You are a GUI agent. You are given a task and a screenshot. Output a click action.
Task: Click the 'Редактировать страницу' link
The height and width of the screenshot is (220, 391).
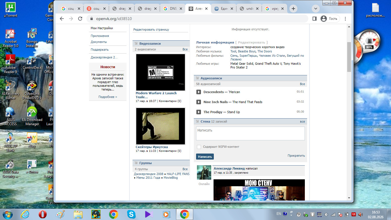click(x=151, y=30)
